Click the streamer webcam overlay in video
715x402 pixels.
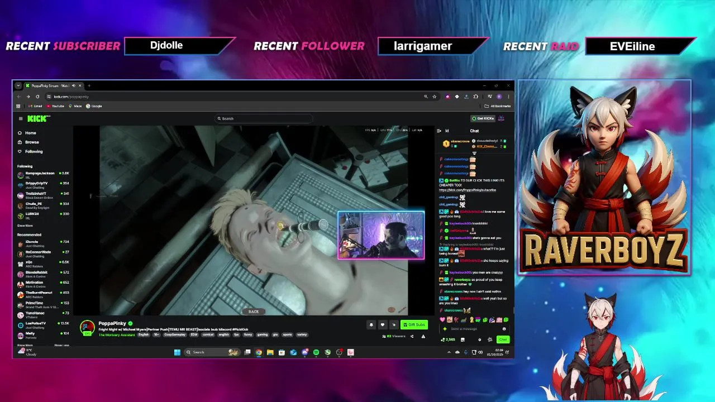tap(381, 235)
